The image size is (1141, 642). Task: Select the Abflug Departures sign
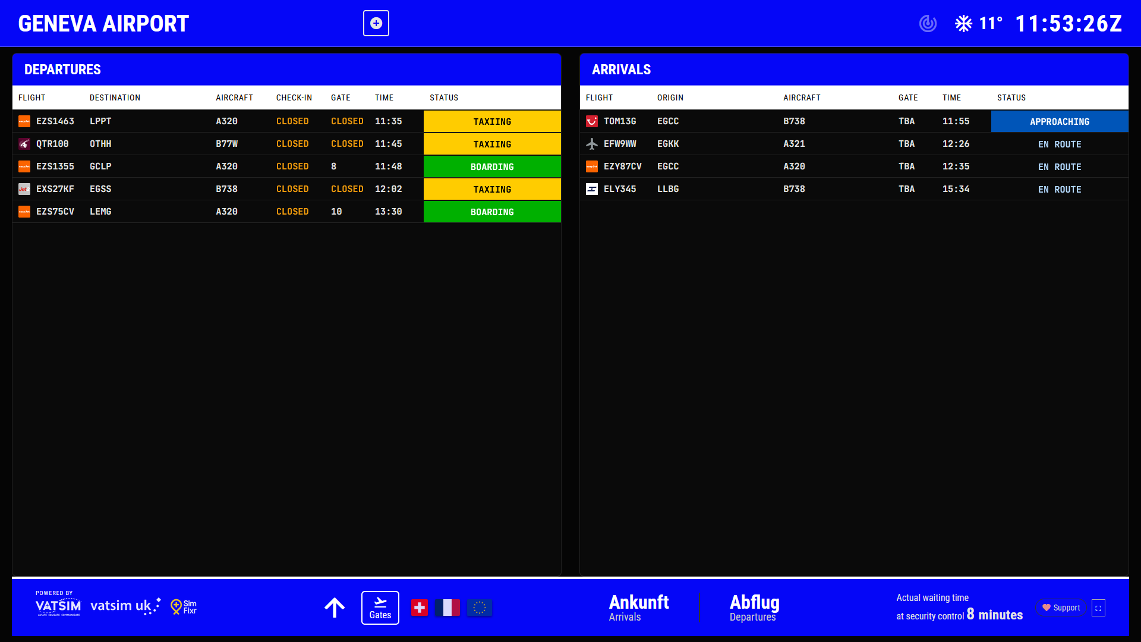[x=754, y=608]
